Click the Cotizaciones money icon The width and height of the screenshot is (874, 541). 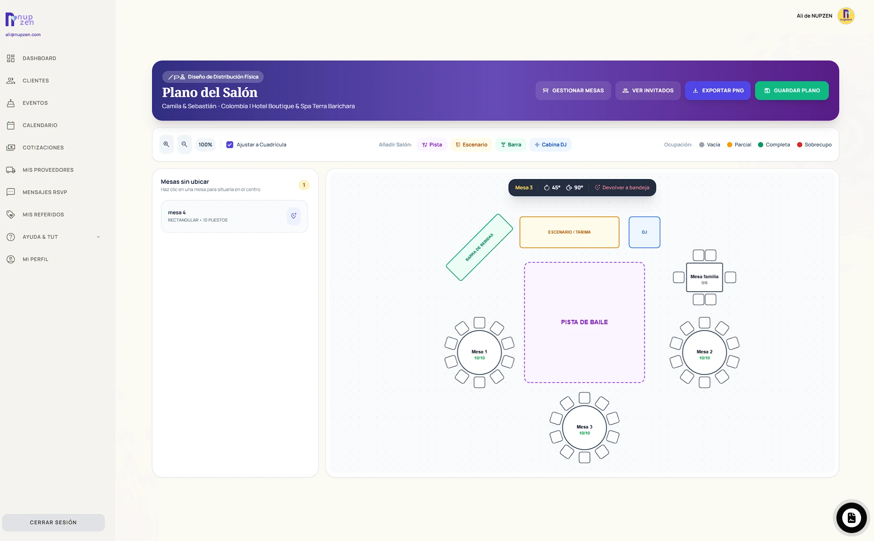pos(11,148)
